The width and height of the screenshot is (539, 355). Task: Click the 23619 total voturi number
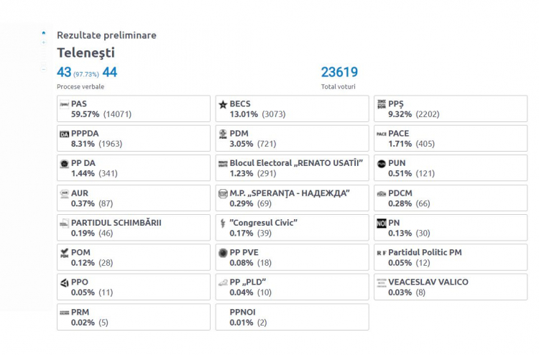point(339,72)
